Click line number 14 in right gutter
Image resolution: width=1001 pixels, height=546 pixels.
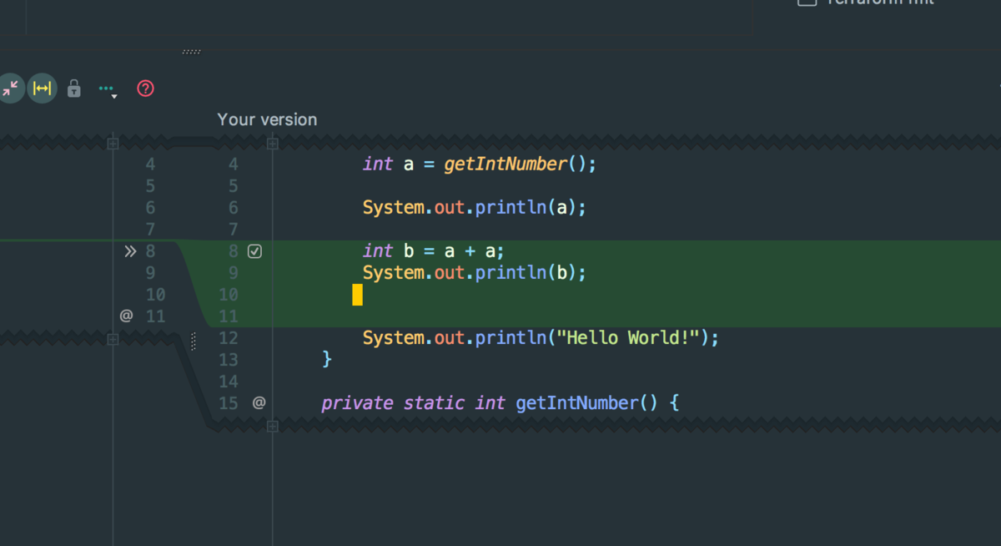229,382
